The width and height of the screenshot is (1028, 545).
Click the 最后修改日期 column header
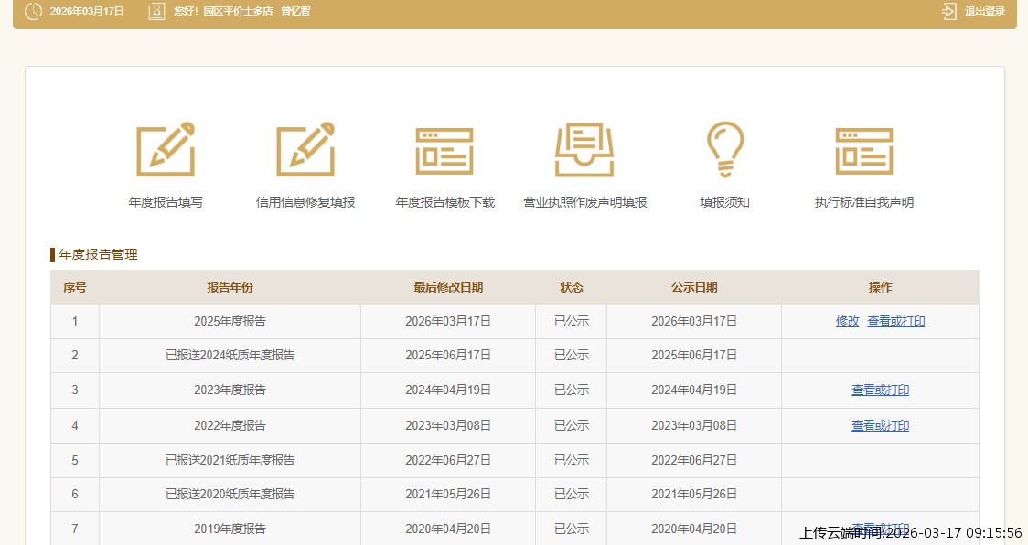[x=447, y=287]
